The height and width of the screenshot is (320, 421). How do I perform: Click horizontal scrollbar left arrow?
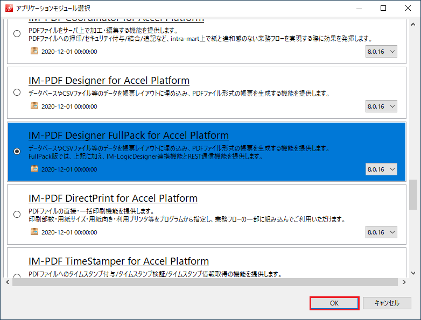tap(8, 282)
